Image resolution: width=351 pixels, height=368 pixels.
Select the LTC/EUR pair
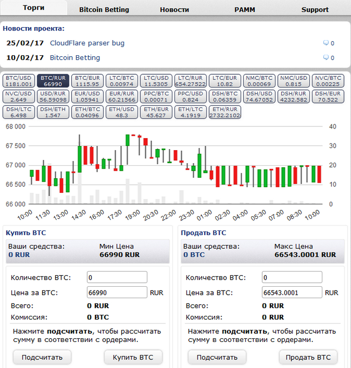[x=225, y=81]
